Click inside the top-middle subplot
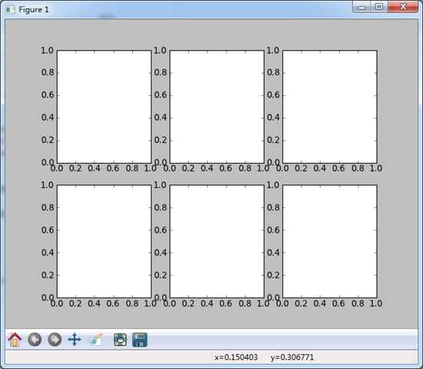This screenshot has width=423, height=369. pyautogui.click(x=217, y=107)
